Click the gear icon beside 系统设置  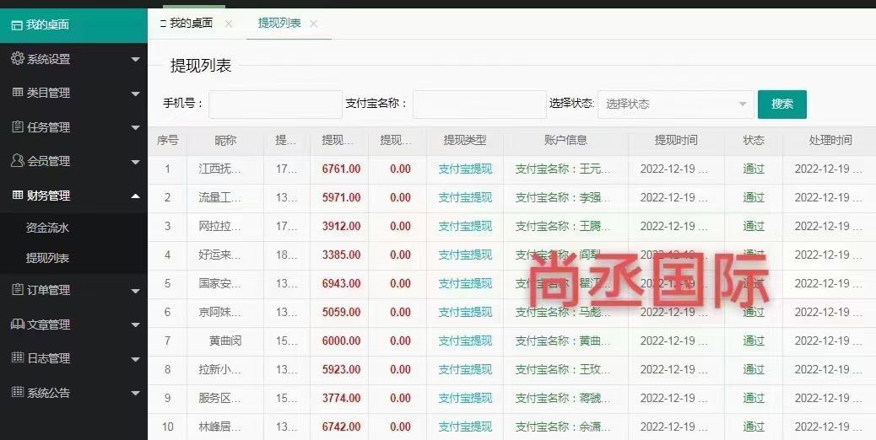tap(17, 59)
